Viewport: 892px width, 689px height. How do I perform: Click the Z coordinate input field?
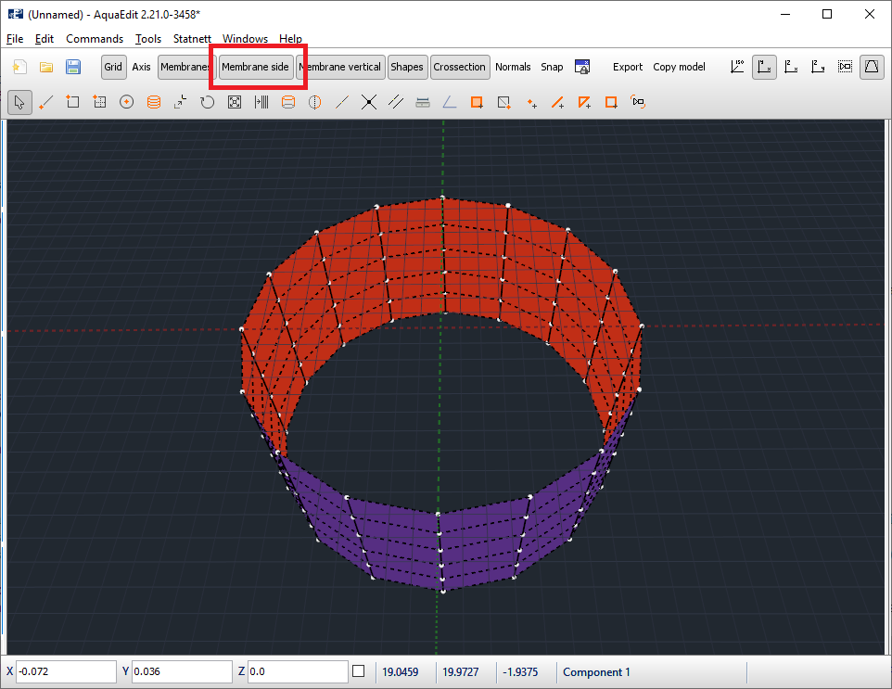click(298, 672)
